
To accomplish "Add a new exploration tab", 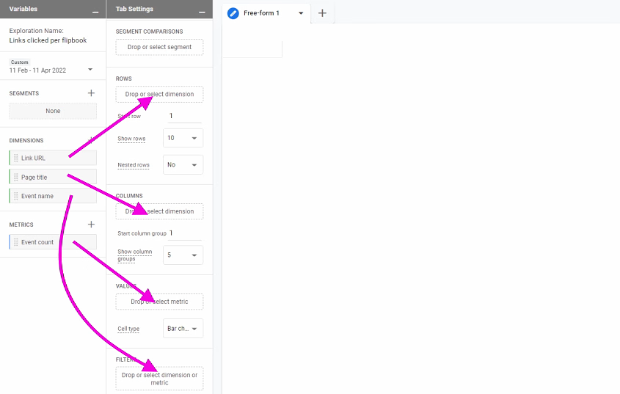I will click(322, 13).
